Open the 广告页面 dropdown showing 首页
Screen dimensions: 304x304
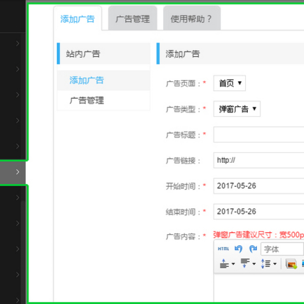(x=229, y=83)
